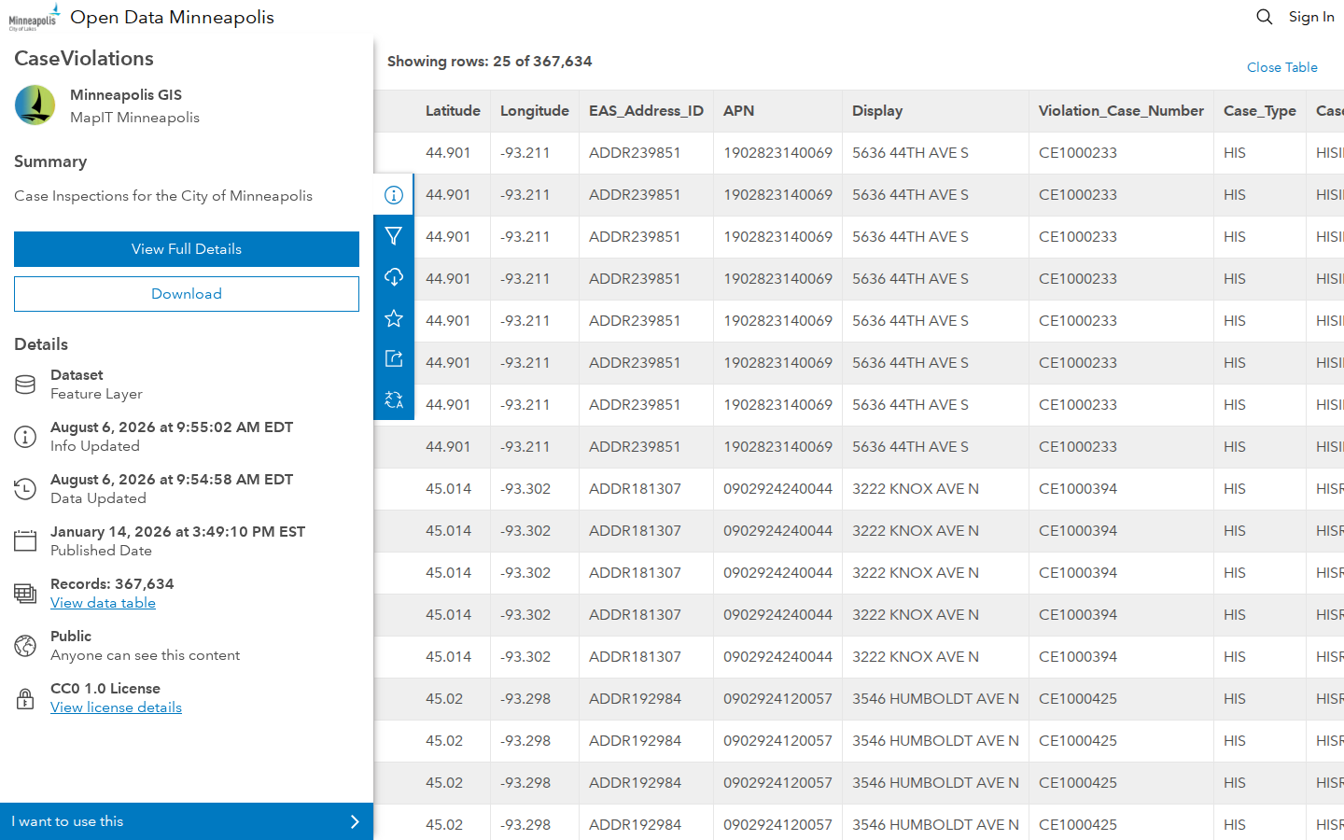Click the CC0 1.0 License text
Screen dimensions: 1344x840
click(105, 689)
